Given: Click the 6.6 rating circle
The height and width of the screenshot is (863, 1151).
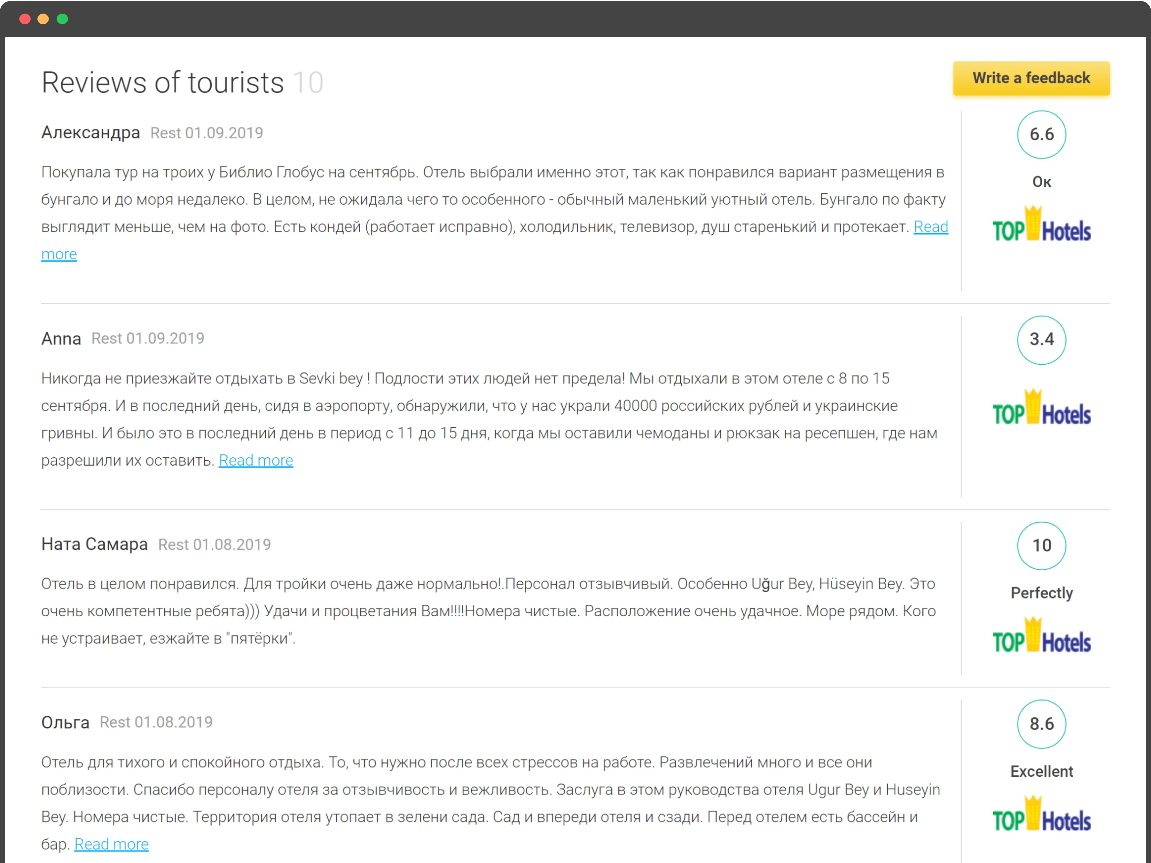Looking at the screenshot, I should pyautogui.click(x=1041, y=134).
